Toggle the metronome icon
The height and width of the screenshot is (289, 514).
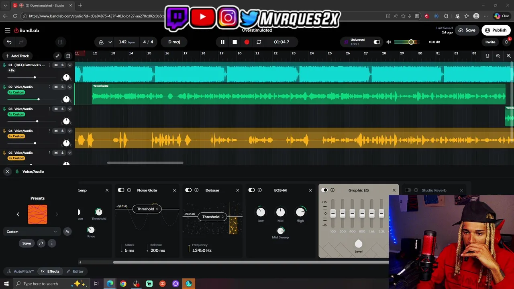(101, 42)
